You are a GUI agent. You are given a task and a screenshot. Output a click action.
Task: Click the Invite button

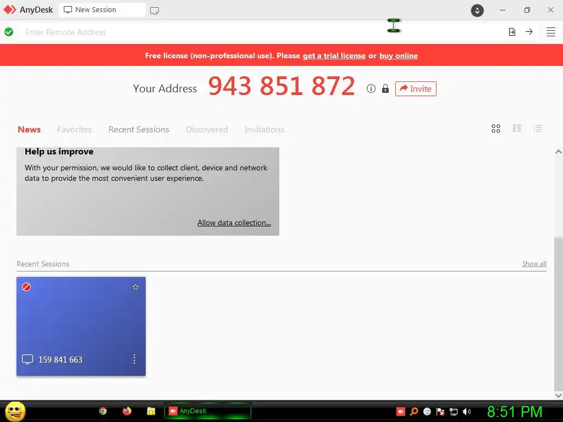click(x=416, y=88)
